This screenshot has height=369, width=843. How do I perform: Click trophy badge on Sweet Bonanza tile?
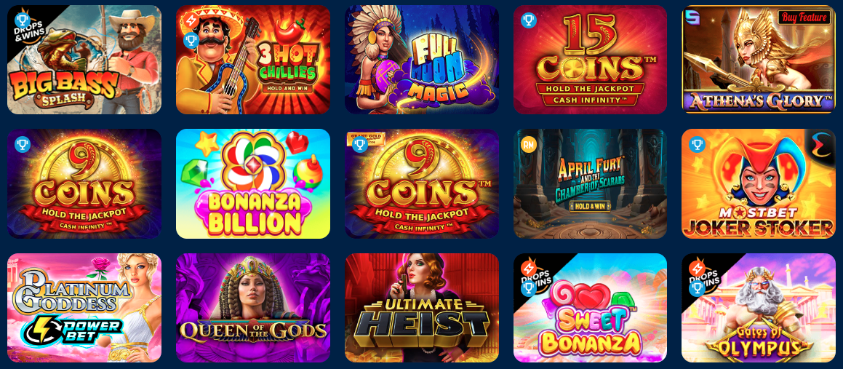click(529, 288)
